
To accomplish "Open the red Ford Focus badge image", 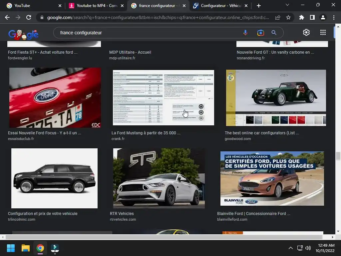I will pos(55,98).
